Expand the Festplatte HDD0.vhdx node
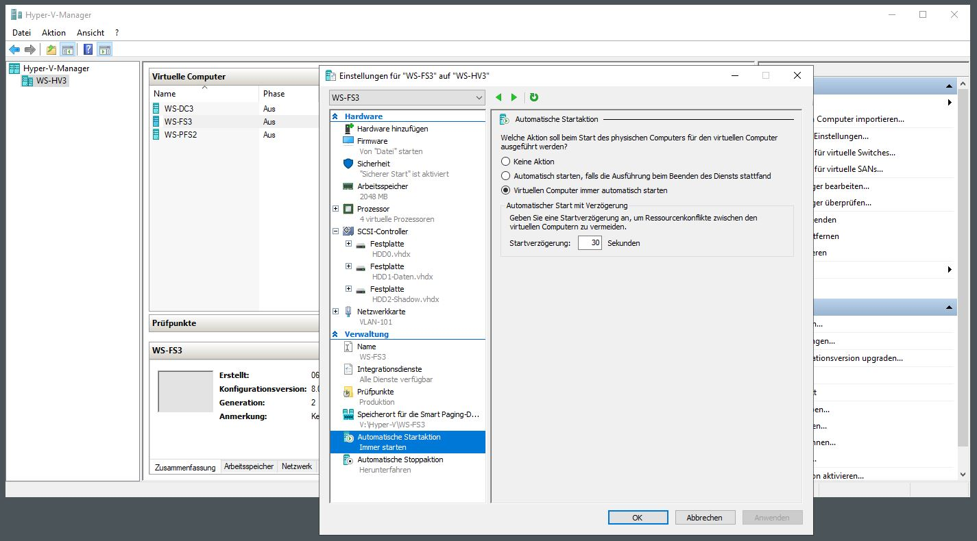 pos(348,244)
